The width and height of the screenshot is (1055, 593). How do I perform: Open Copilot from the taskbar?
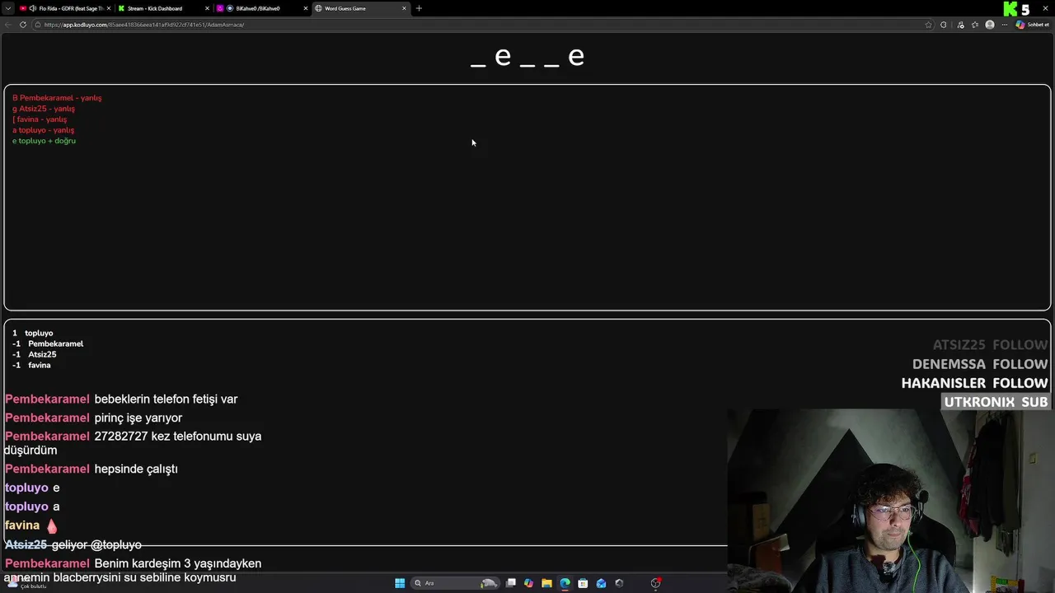point(528,583)
